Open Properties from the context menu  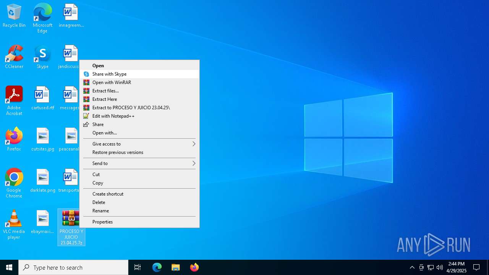pyautogui.click(x=139, y=222)
